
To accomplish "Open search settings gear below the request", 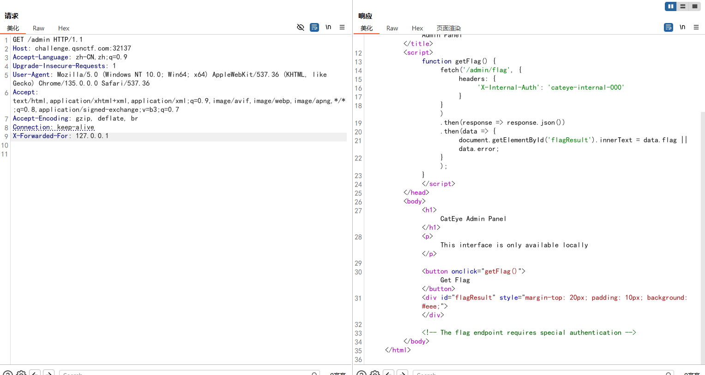I will click(21, 373).
